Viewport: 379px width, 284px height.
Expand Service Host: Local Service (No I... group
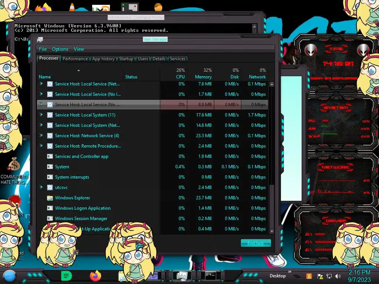[41, 94]
